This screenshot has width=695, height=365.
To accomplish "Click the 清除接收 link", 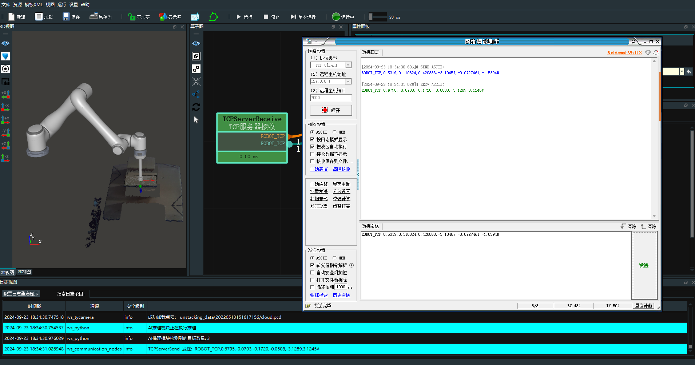I will click(341, 169).
